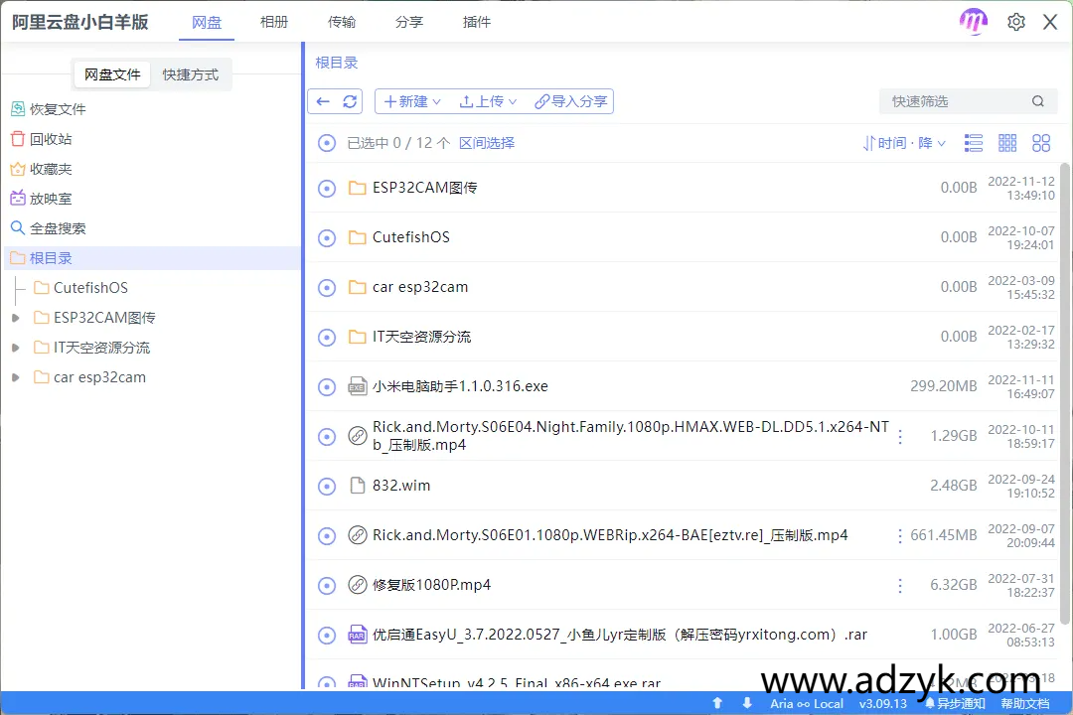
Task: Switch to list view layout
Action: pos(973,142)
